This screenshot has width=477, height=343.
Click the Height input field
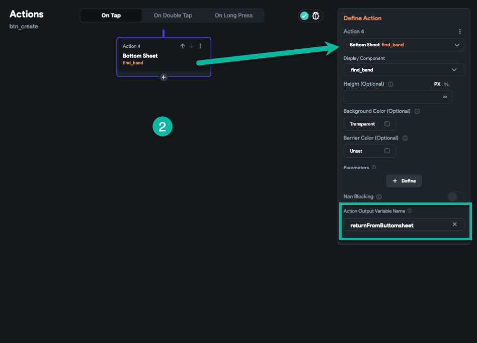[x=397, y=97]
